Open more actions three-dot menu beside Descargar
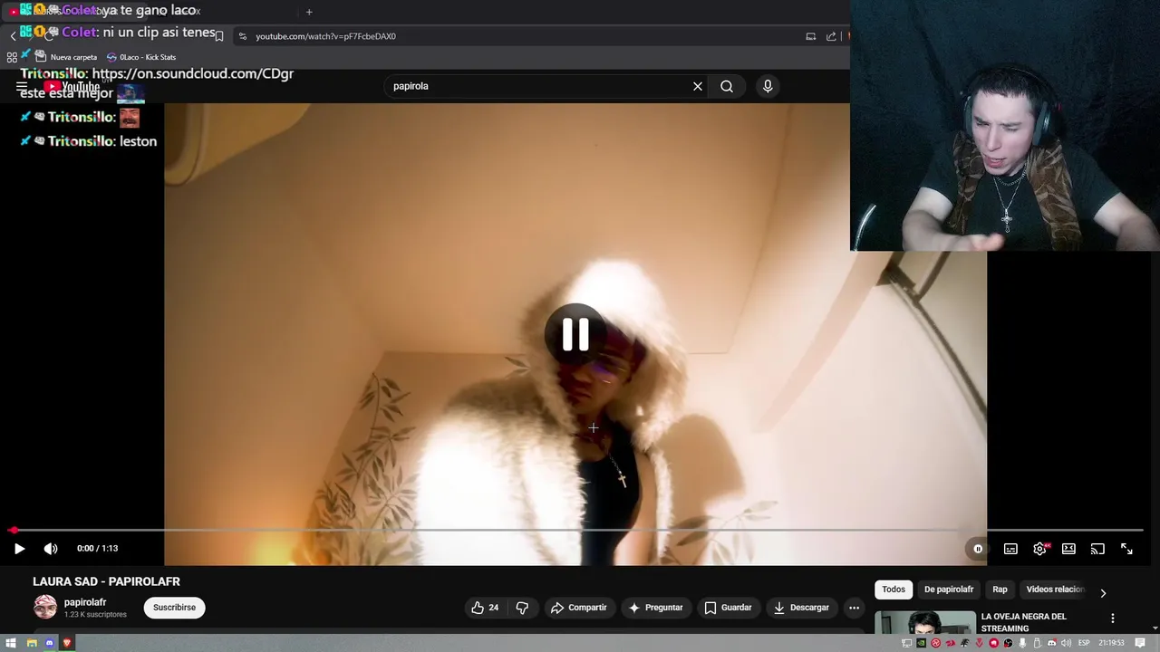This screenshot has height=652, width=1160. (854, 608)
